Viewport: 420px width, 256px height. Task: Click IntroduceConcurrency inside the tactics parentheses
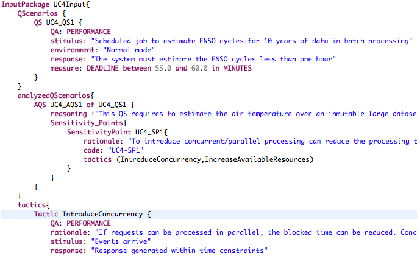[x=160, y=159]
